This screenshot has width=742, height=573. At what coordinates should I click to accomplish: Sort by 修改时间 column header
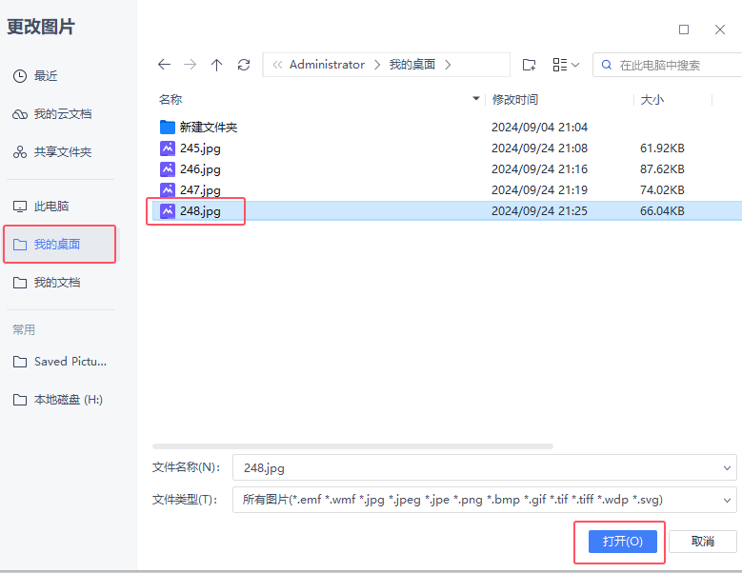[x=515, y=100]
